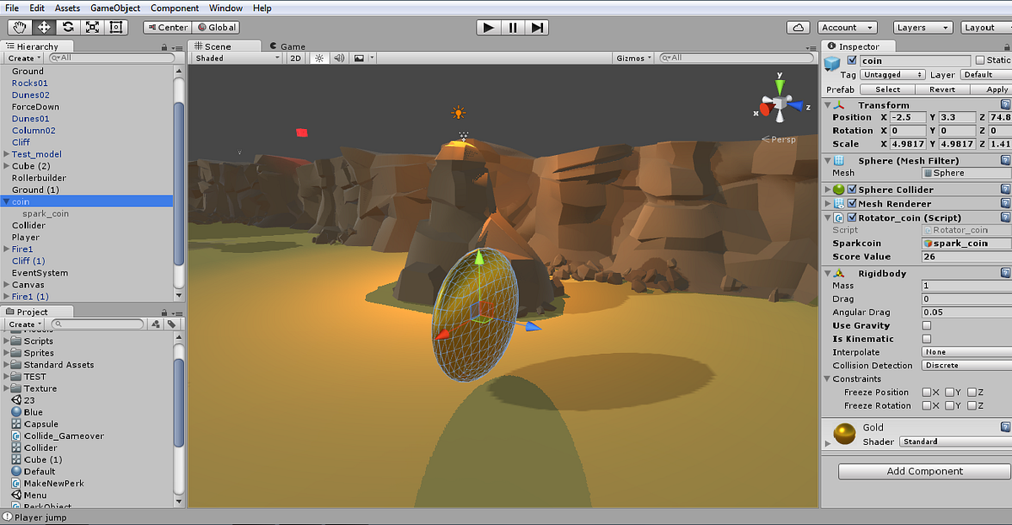Open the Tag dropdown showing Untagged
1012x525 pixels.
tap(892, 74)
